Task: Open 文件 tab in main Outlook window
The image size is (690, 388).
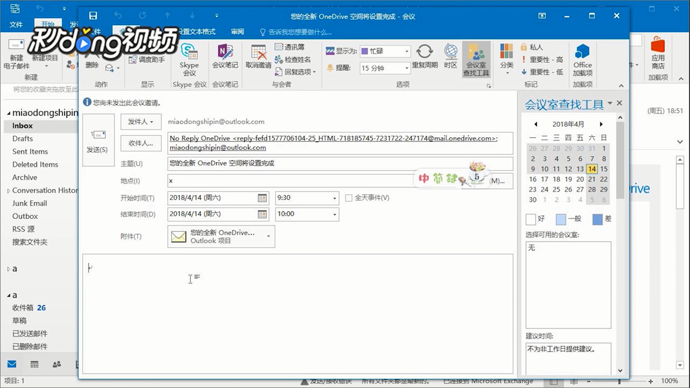Action: click(16, 24)
